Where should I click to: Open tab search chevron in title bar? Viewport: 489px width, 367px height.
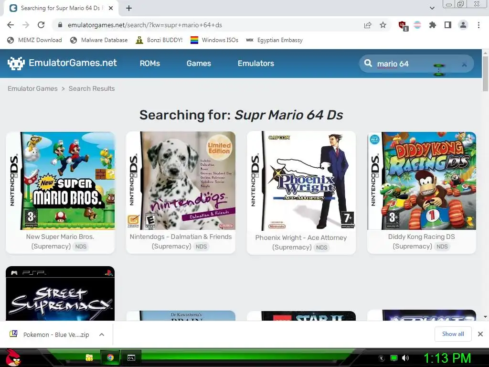pyautogui.click(x=432, y=8)
